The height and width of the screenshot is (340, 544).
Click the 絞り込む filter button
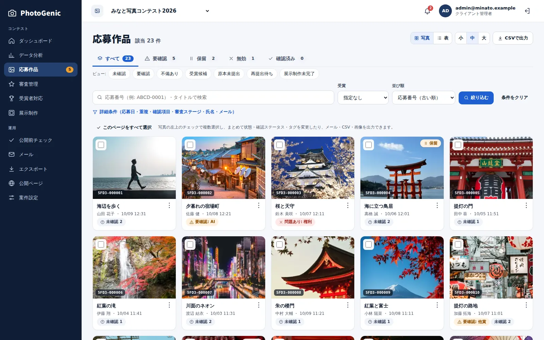[x=476, y=98]
